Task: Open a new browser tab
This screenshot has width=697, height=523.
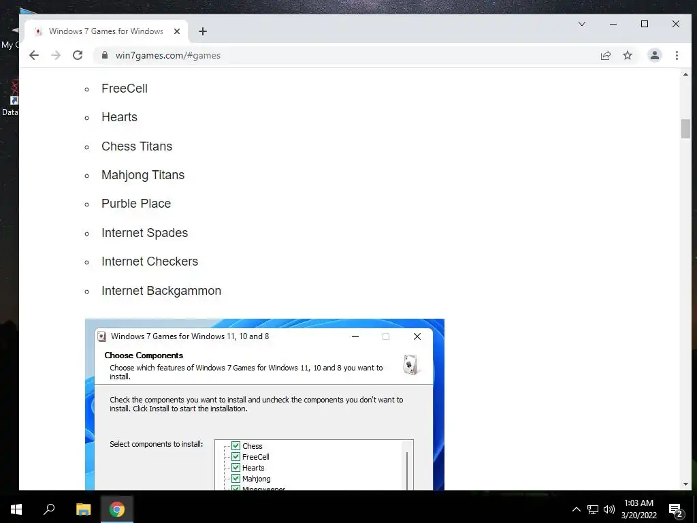Action: (x=203, y=31)
